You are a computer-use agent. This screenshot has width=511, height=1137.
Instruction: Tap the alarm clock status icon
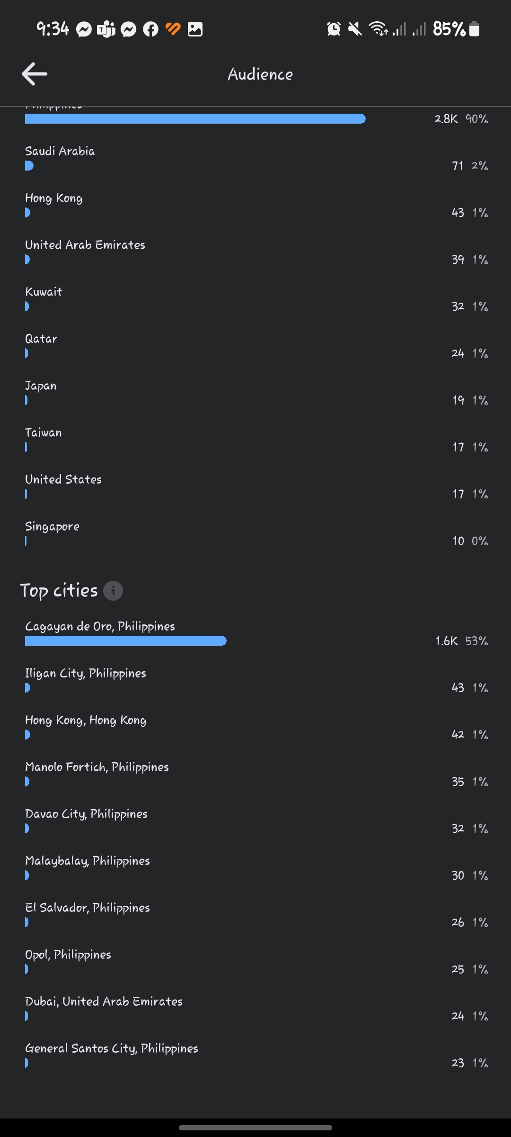334,29
